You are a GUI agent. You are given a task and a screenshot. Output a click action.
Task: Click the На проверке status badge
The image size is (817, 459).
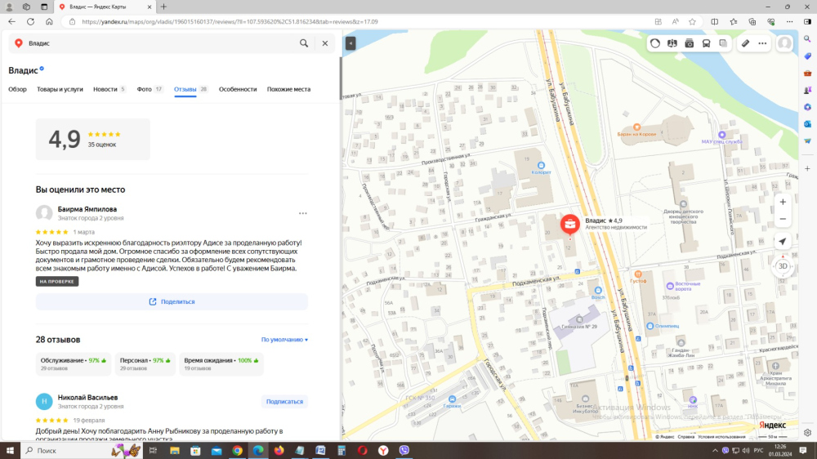tap(57, 281)
